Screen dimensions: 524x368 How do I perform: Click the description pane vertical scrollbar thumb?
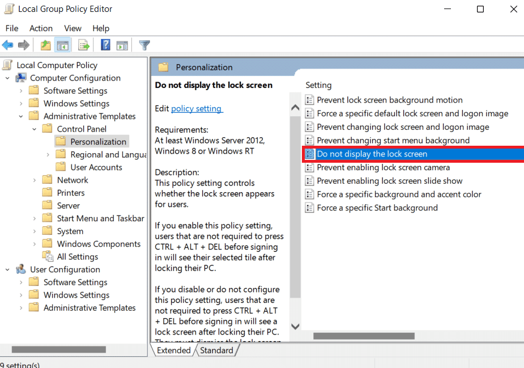point(295,207)
